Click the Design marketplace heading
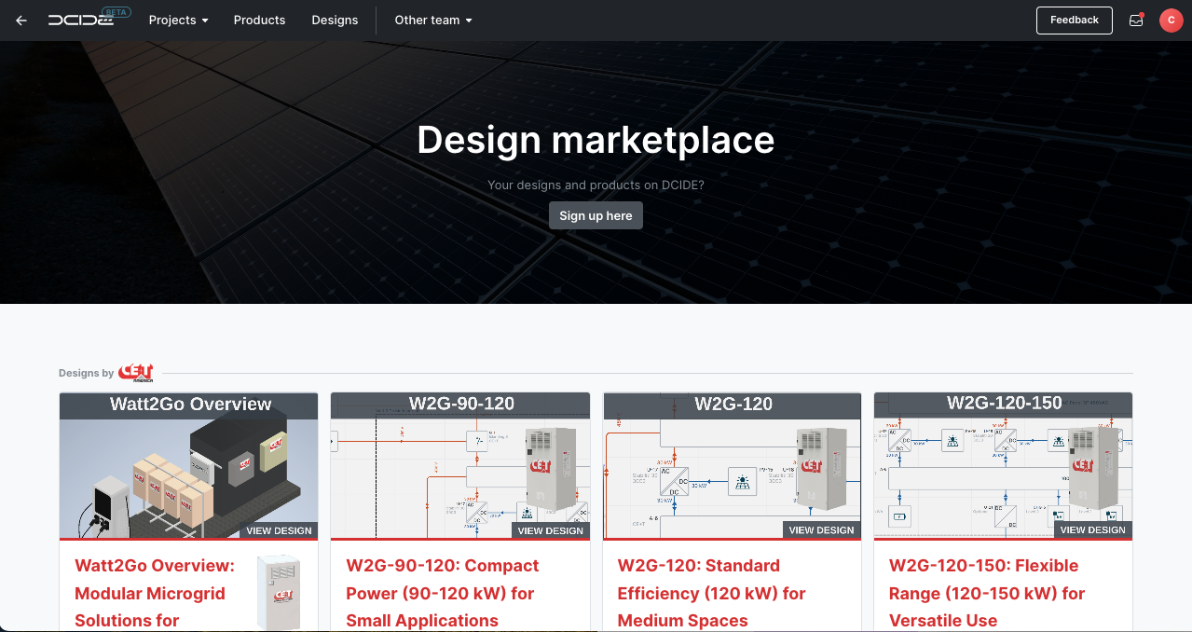Screen dimensions: 1192x632 click(596, 140)
